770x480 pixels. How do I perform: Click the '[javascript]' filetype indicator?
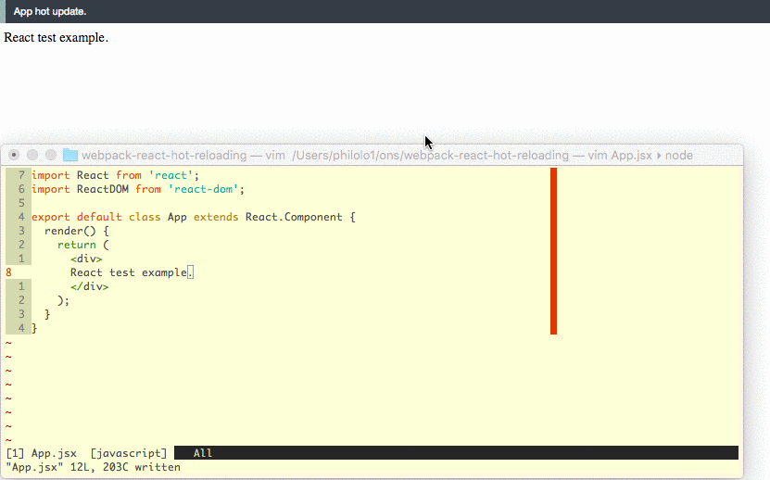pos(129,453)
